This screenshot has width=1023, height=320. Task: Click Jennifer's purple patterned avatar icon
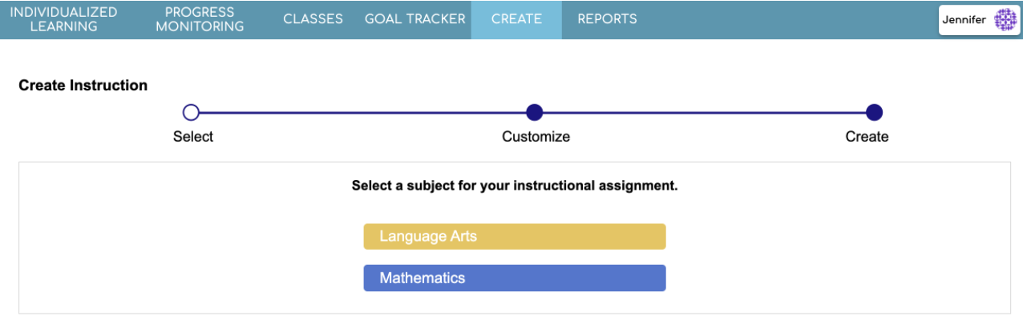pyautogui.click(x=1005, y=20)
